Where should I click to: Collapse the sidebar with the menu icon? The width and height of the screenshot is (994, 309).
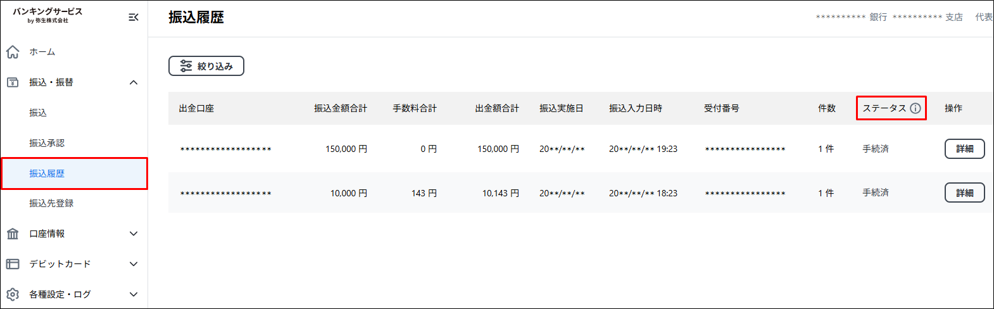click(133, 17)
